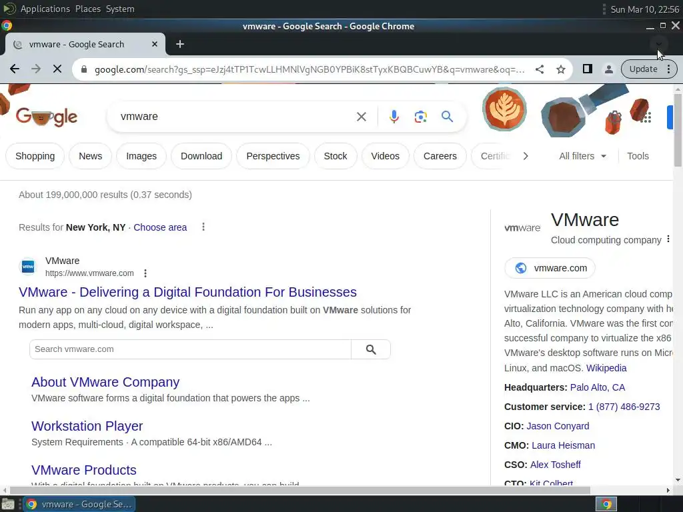This screenshot has width=683, height=512.
Task: Open Google apps grid icon
Action: pos(646,117)
